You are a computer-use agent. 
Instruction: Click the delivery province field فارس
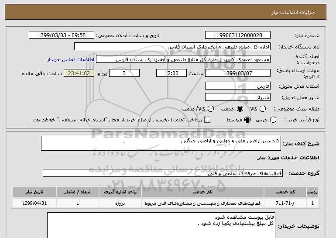click(238, 86)
